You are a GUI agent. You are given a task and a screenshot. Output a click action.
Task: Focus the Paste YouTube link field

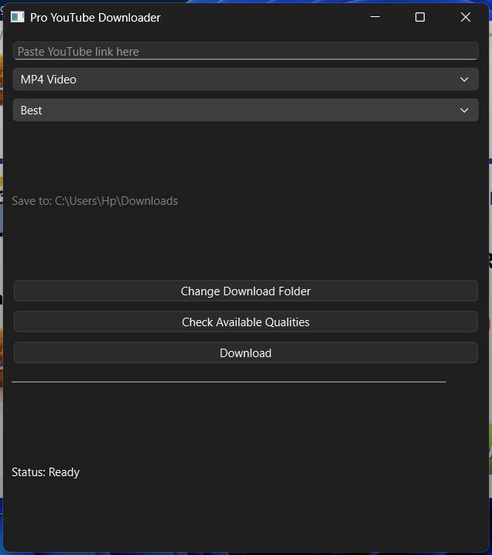[x=246, y=51]
